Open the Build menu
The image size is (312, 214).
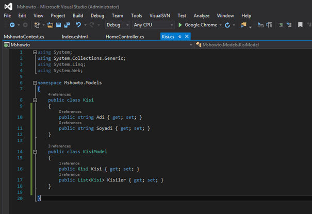tap(78, 15)
